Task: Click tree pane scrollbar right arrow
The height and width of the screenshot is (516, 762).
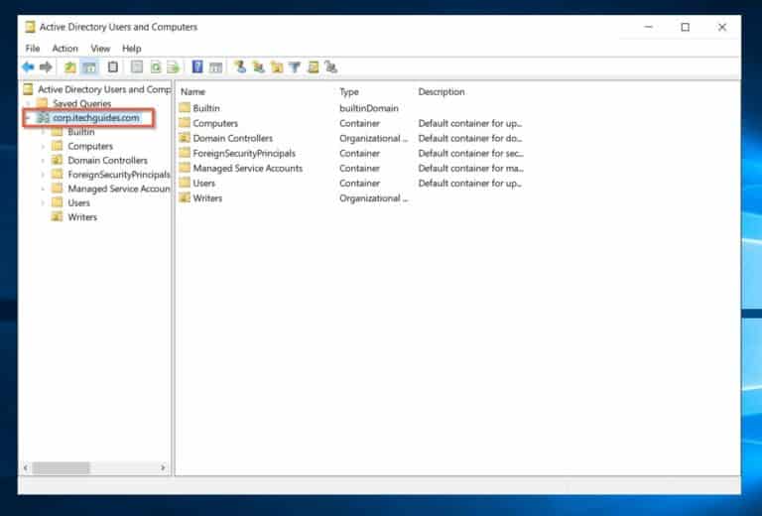Action: pyautogui.click(x=164, y=468)
